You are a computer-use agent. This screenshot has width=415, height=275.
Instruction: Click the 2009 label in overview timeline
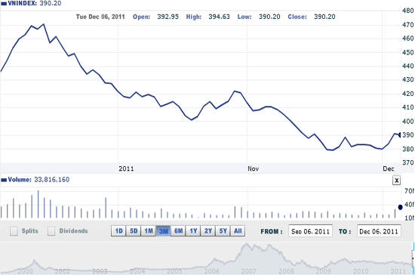[323, 271]
